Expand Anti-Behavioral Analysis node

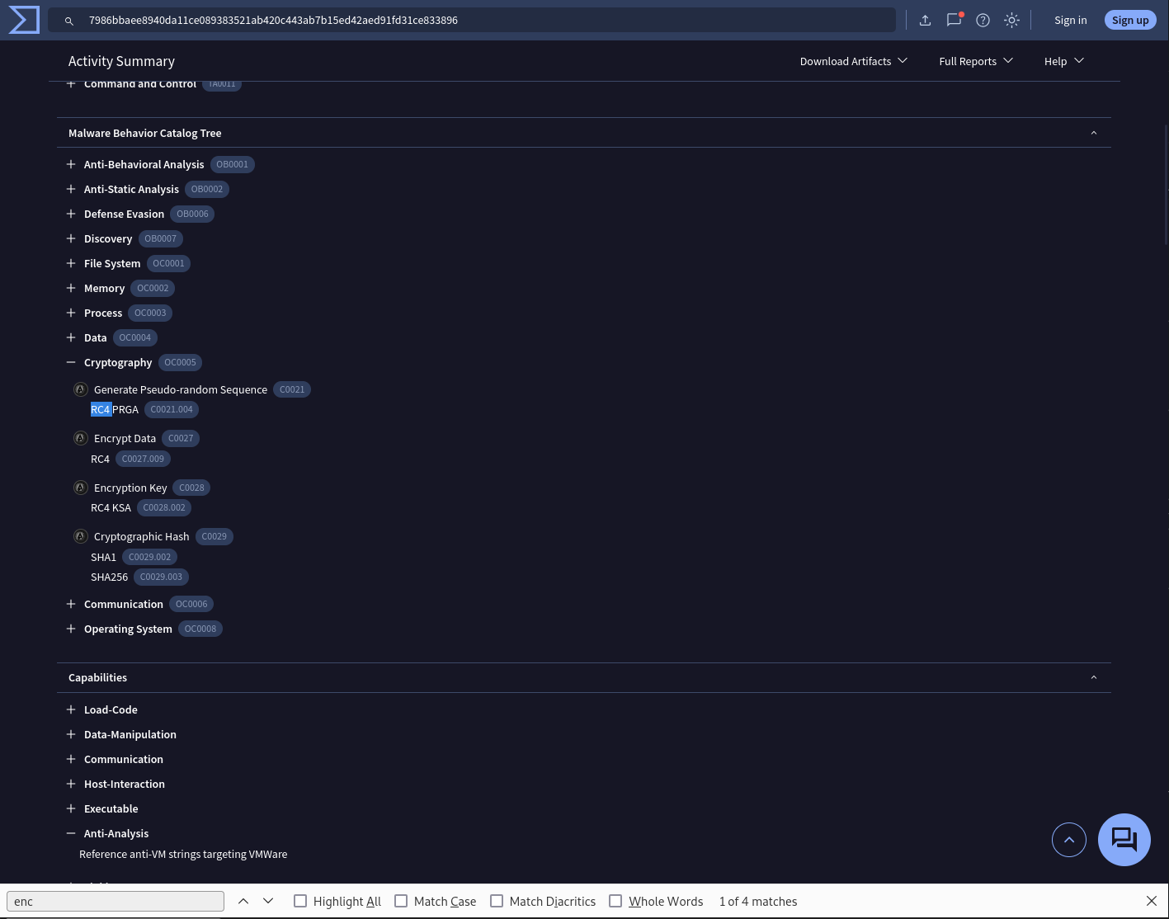point(71,164)
